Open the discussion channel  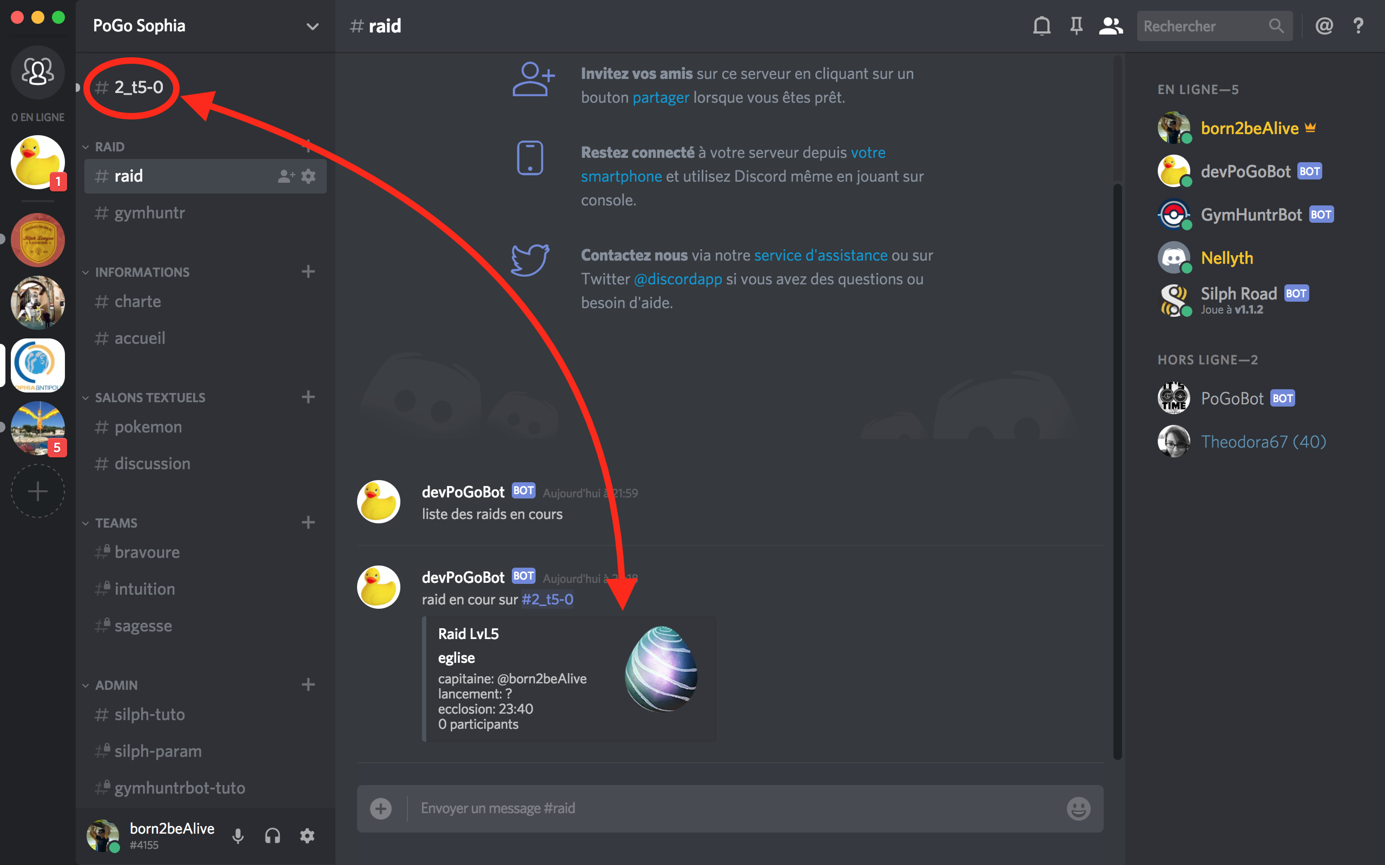(206, 463)
